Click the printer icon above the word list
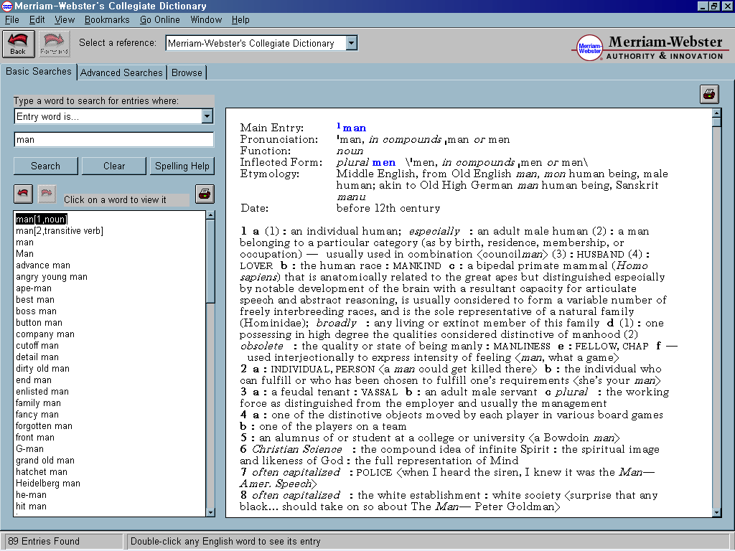This screenshot has width=735, height=551. click(205, 194)
